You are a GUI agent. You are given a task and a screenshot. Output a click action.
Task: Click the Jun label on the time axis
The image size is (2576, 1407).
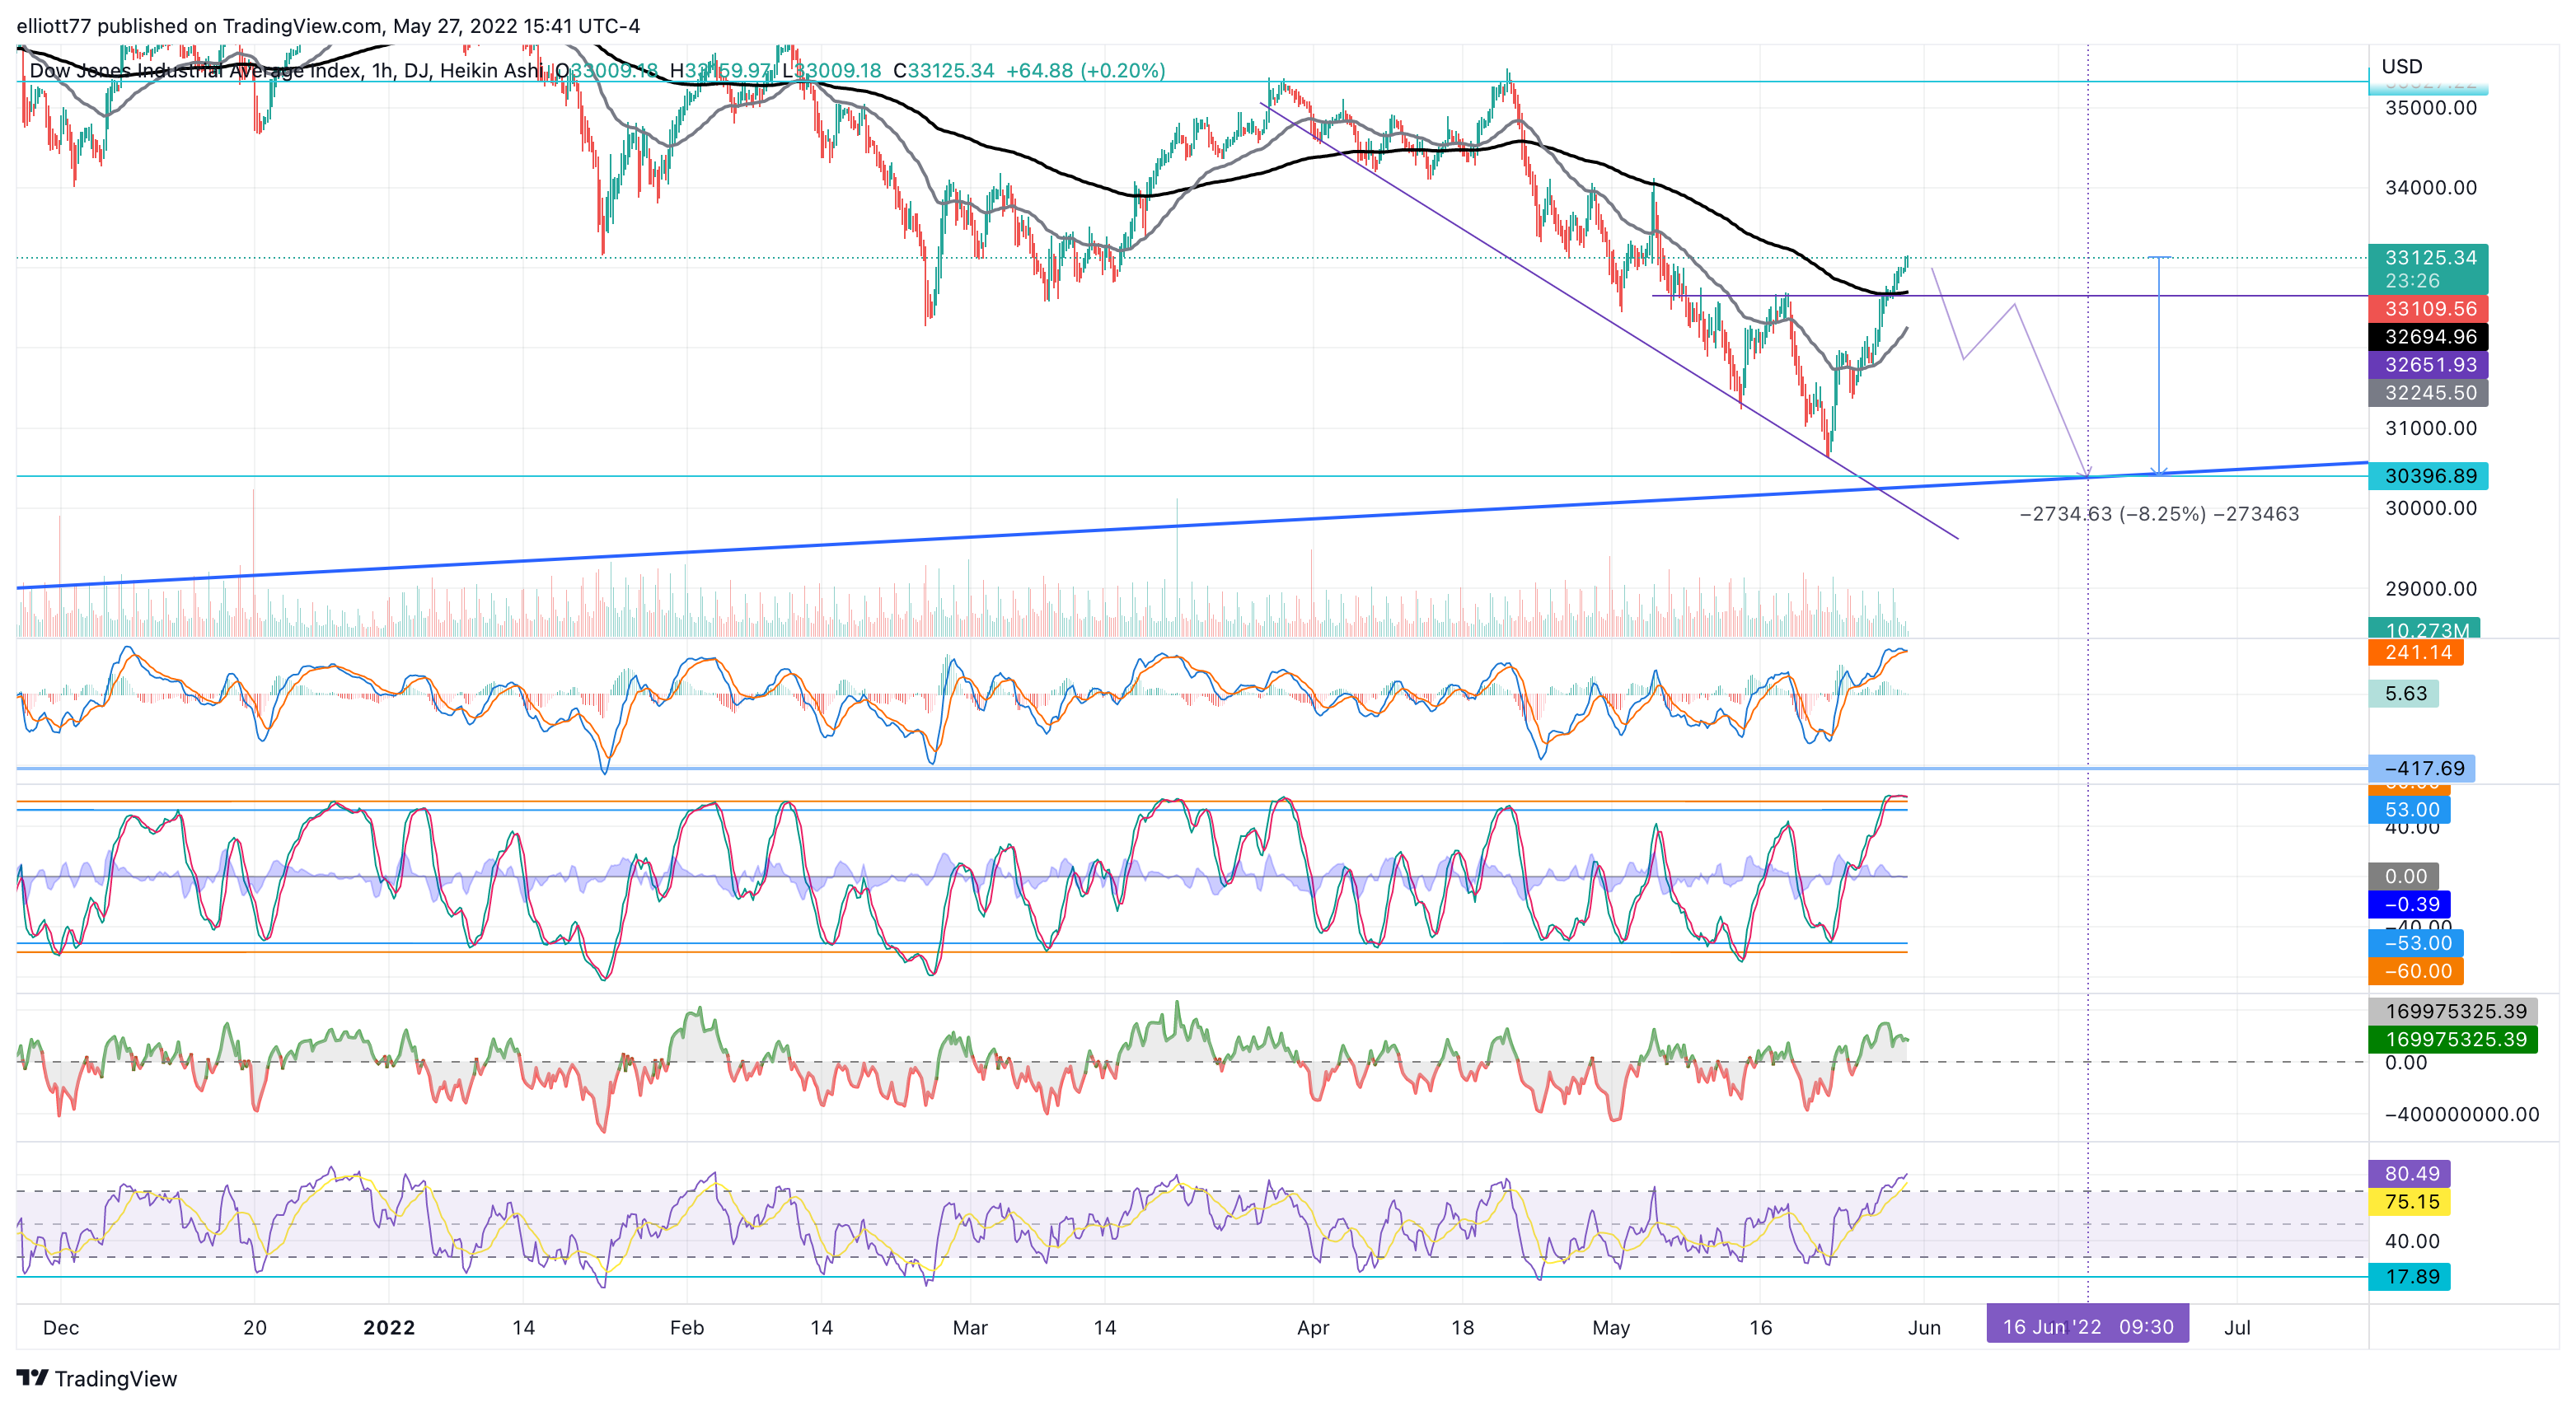[x=1924, y=1328]
